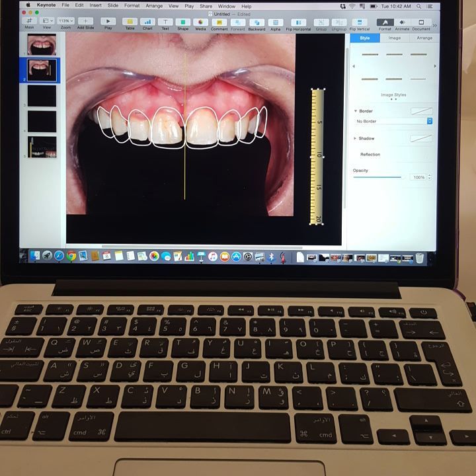Open the App Store from the Dock
The width and height of the screenshot is (476, 476).
click(x=236, y=257)
